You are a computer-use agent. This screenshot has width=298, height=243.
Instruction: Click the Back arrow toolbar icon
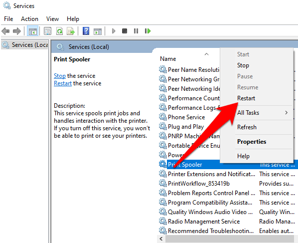[5, 31]
